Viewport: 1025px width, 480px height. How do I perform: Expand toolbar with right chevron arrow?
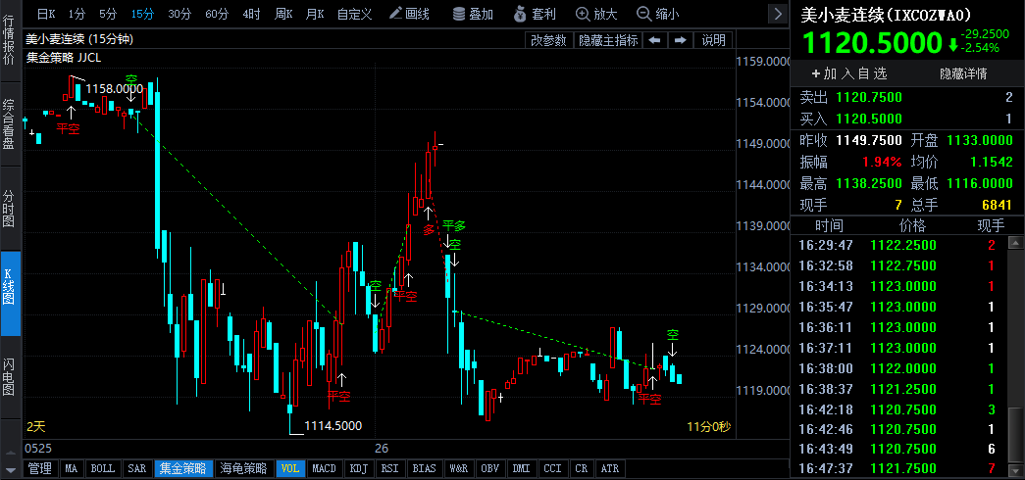[777, 13]
